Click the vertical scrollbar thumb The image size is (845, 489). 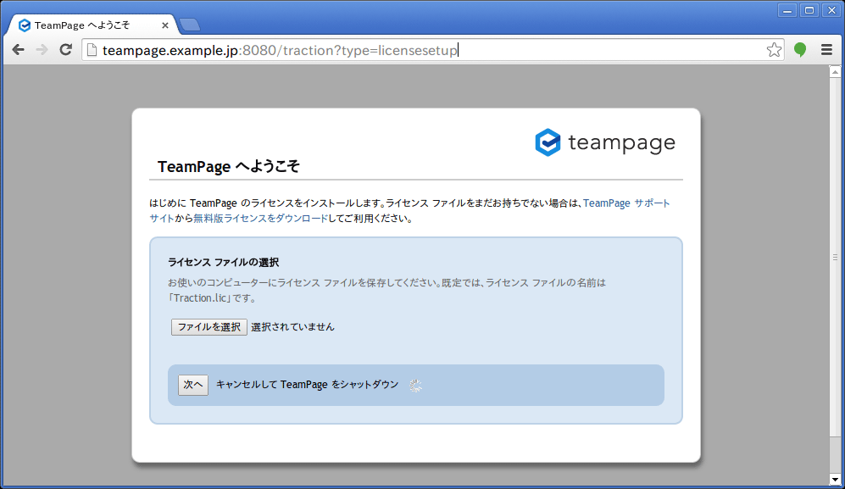coord(835,254)
